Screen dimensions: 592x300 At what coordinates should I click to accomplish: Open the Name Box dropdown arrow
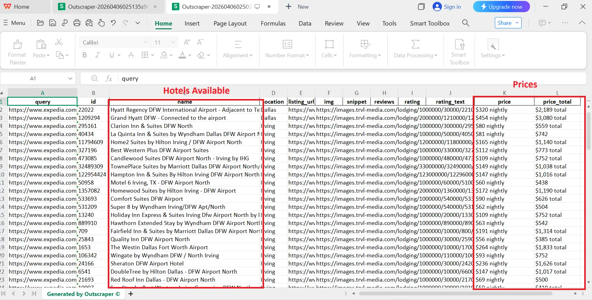coord(70,78)
